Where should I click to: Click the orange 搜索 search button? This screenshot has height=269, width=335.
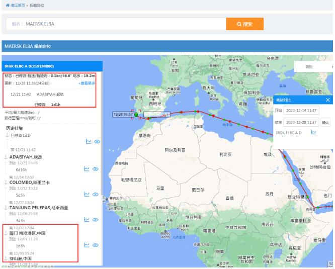244,24
